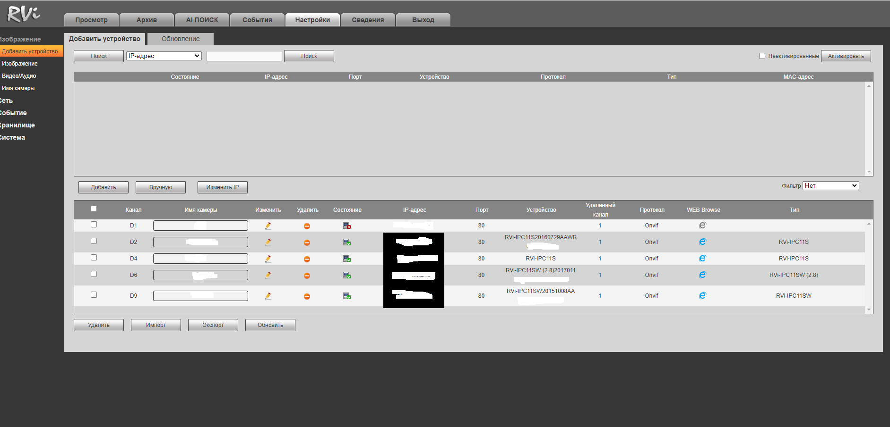Click the RVi logo
Viewport: 890px width, 427px height.
point(24,14)
